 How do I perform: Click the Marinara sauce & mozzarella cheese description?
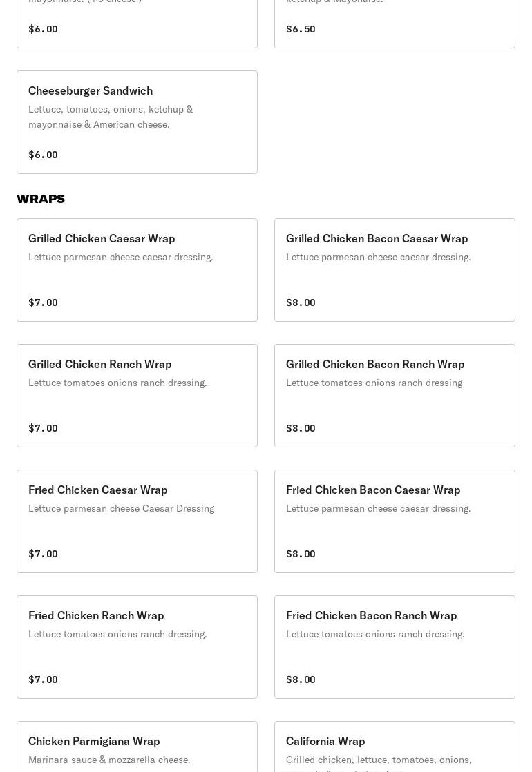pos(109,760)
